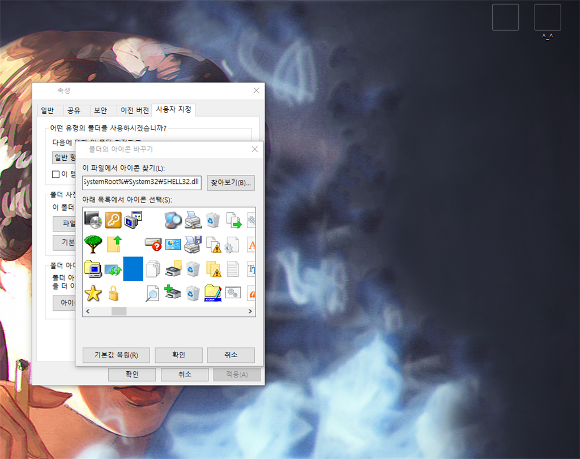This screenshot has height=459, width=580.
Task: Cancel the icon change dialog with 취소
Action: pyautogui.click(x=231, y=355)
